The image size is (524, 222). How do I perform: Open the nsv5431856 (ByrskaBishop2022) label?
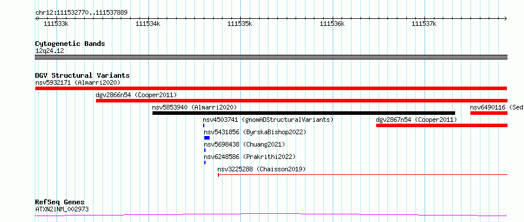tap(255, 132)
